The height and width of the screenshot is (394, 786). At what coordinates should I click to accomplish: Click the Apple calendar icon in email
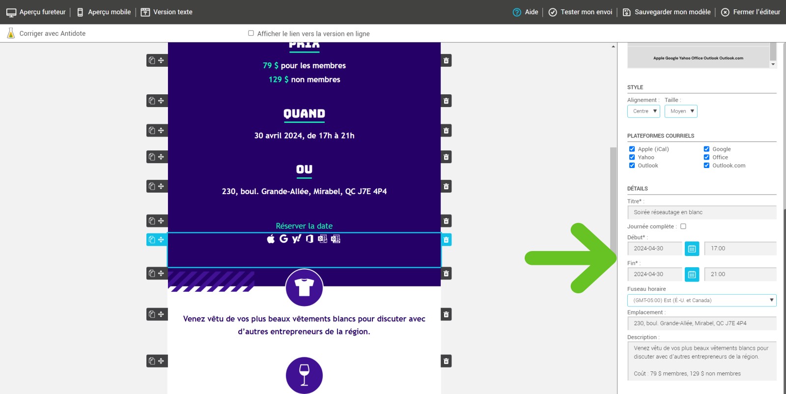[271, 239]
